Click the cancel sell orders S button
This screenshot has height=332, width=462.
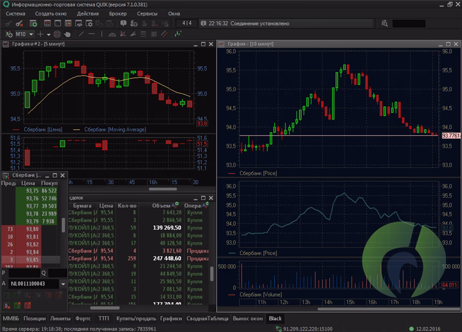click(28, 306)
